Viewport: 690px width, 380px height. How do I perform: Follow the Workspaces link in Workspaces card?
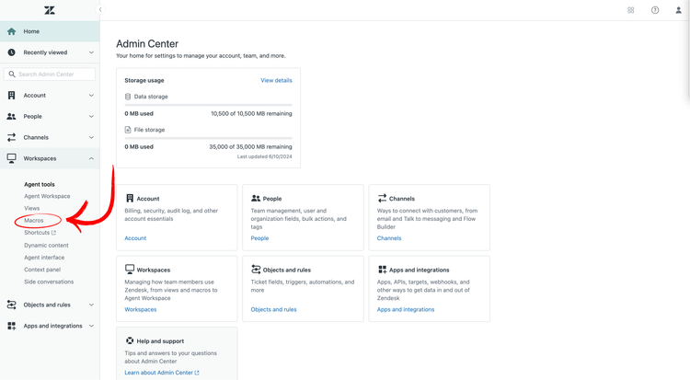tap(141, 309)
